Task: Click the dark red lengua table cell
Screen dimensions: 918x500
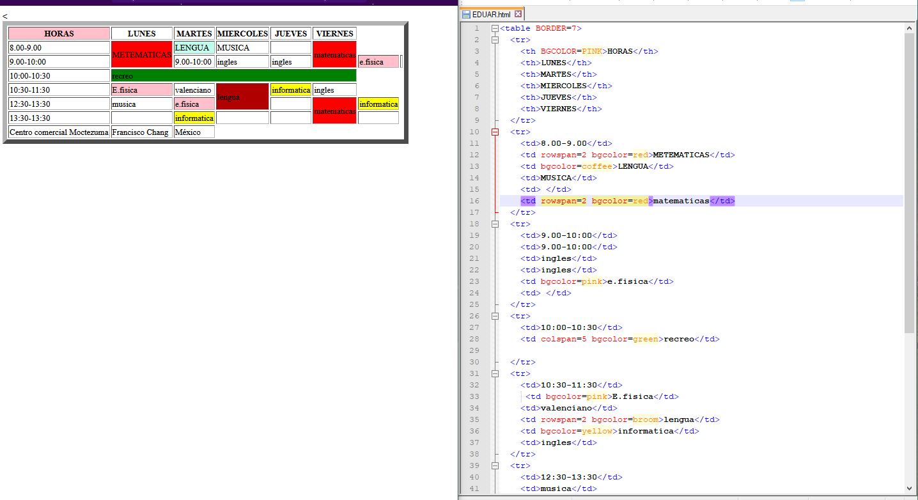Action: (x=242, y=97)
